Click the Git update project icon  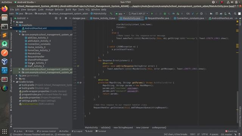coord(193,14)
